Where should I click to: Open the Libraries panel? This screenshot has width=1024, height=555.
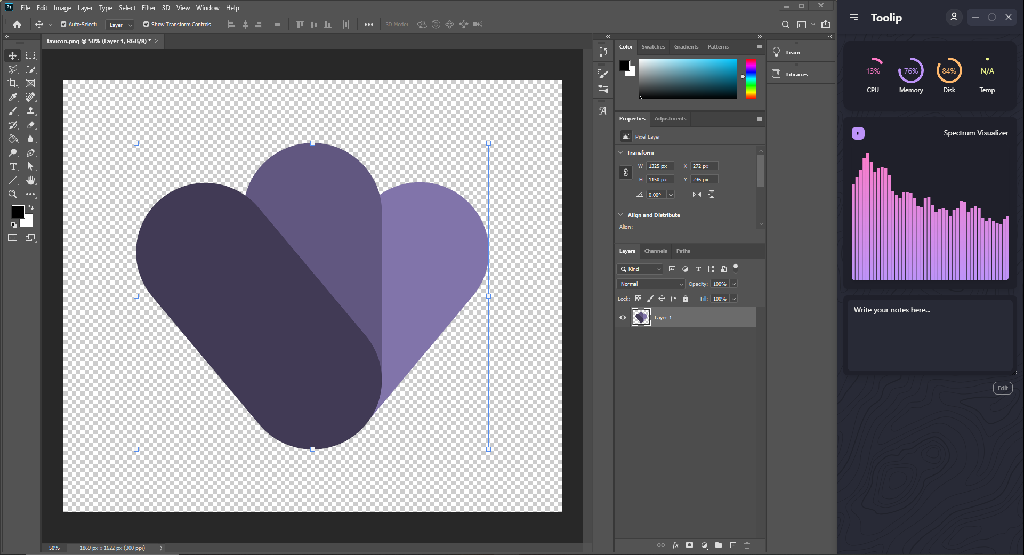tap(796, 74)
